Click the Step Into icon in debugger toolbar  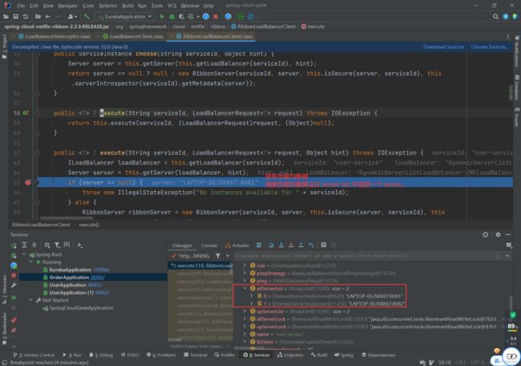pos(281,246)
